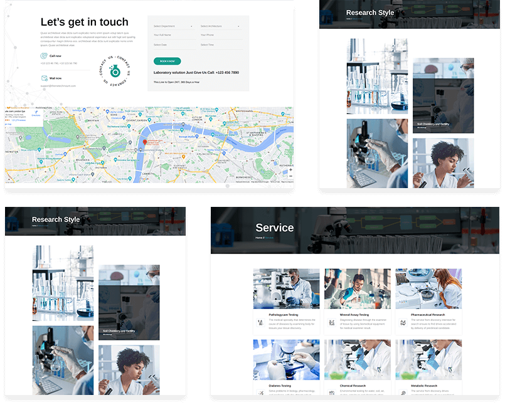Click the Metabolic Research card title
This screenshot has height=405, width=505.
coord(424,386)
